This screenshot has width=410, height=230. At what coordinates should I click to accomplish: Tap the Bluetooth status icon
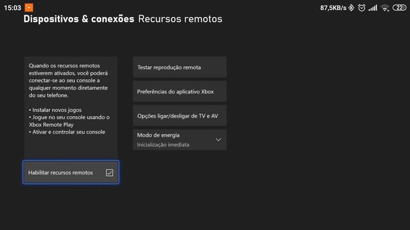coord(351,8)
